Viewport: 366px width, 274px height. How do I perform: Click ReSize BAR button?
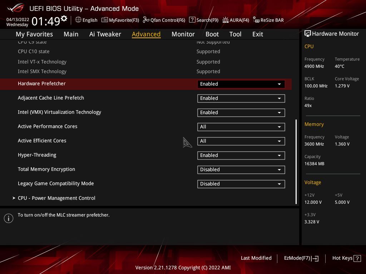click(x=268, y=20)
